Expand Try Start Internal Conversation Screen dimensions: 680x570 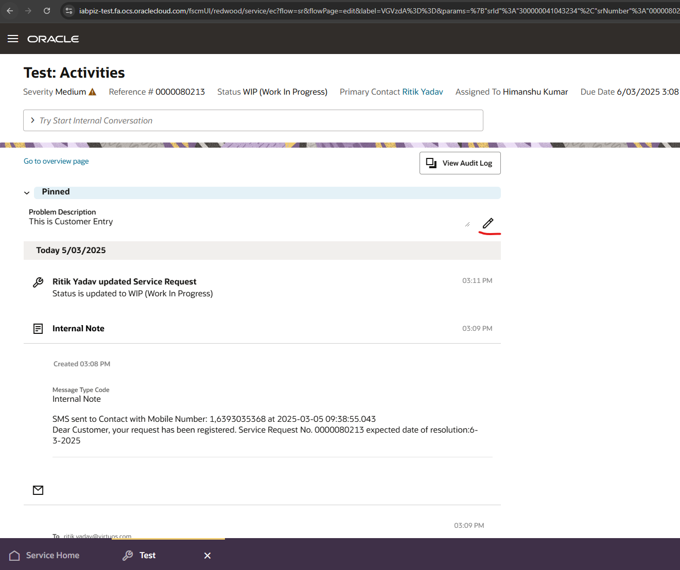(x=32, y=120)
